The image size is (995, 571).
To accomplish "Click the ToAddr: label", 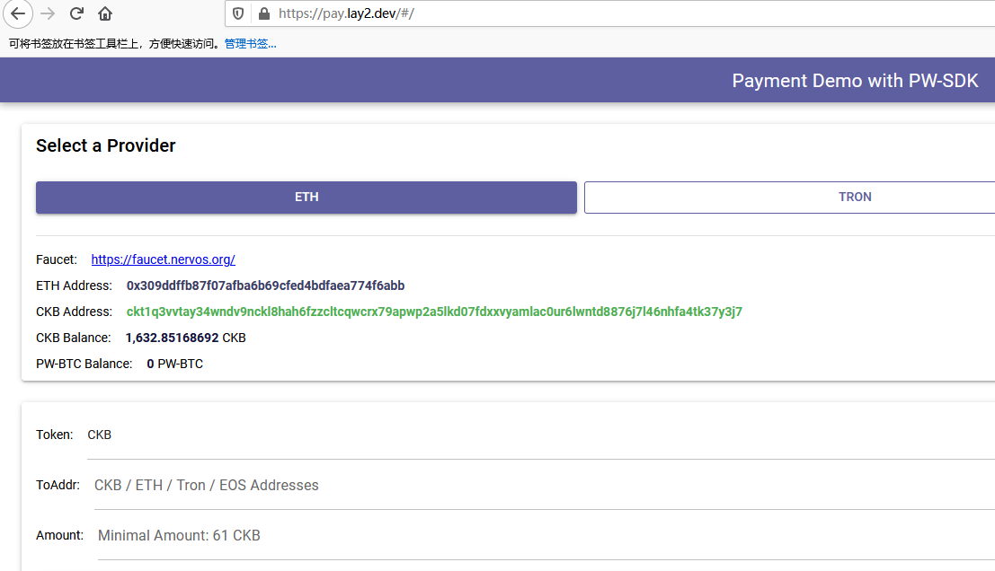I will [58, 485].
